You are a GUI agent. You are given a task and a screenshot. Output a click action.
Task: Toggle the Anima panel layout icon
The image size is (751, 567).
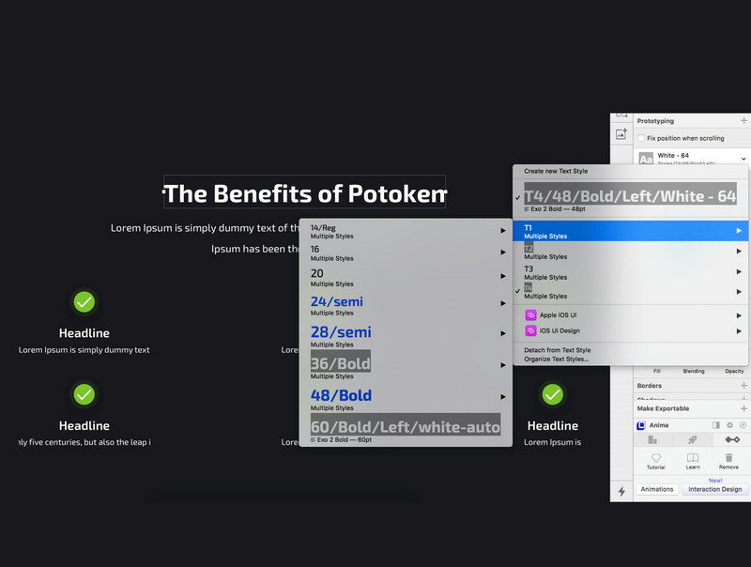(x=716, y=425)
